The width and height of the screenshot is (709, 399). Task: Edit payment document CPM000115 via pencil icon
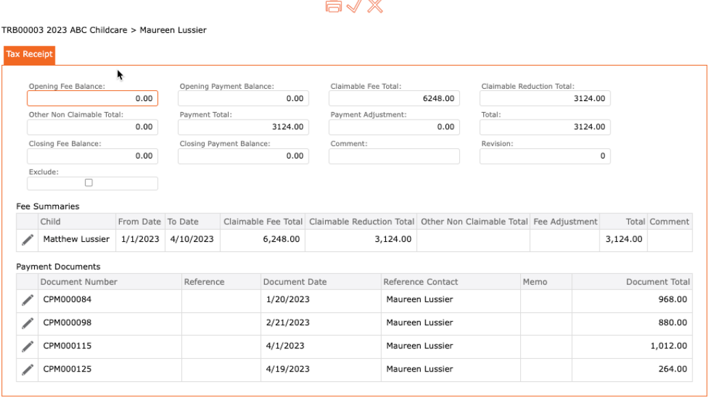[x=27, y=346]
